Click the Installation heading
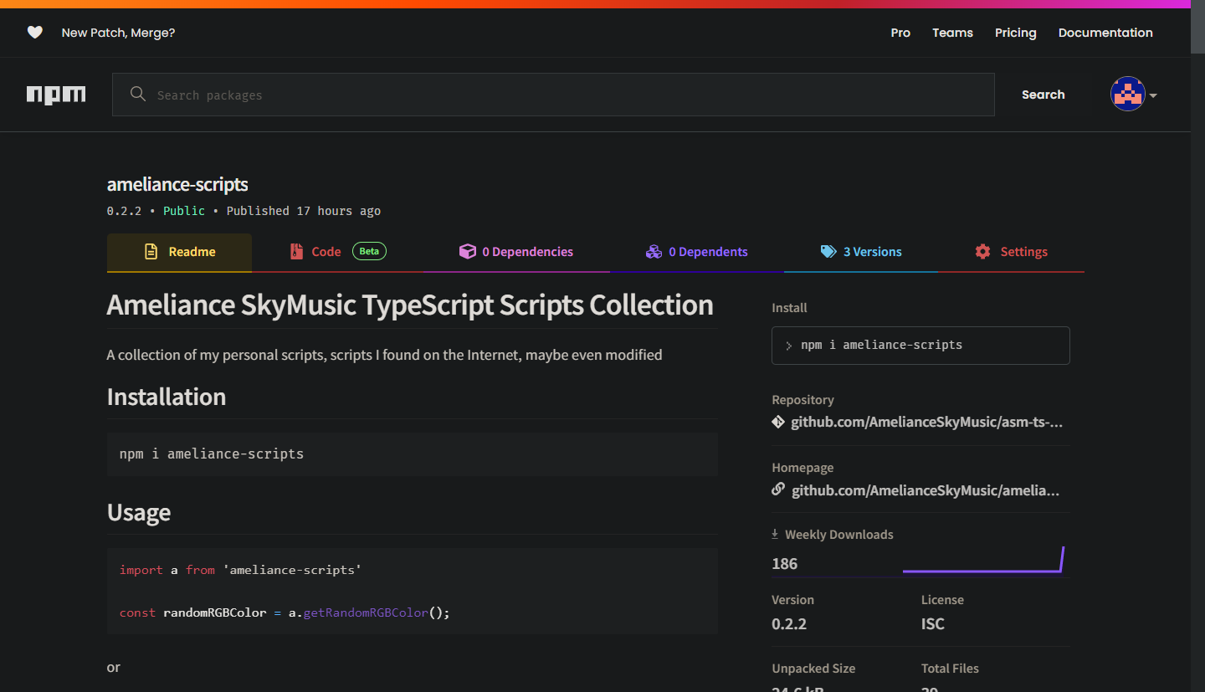1205x692 pixels. coord(167,397)
